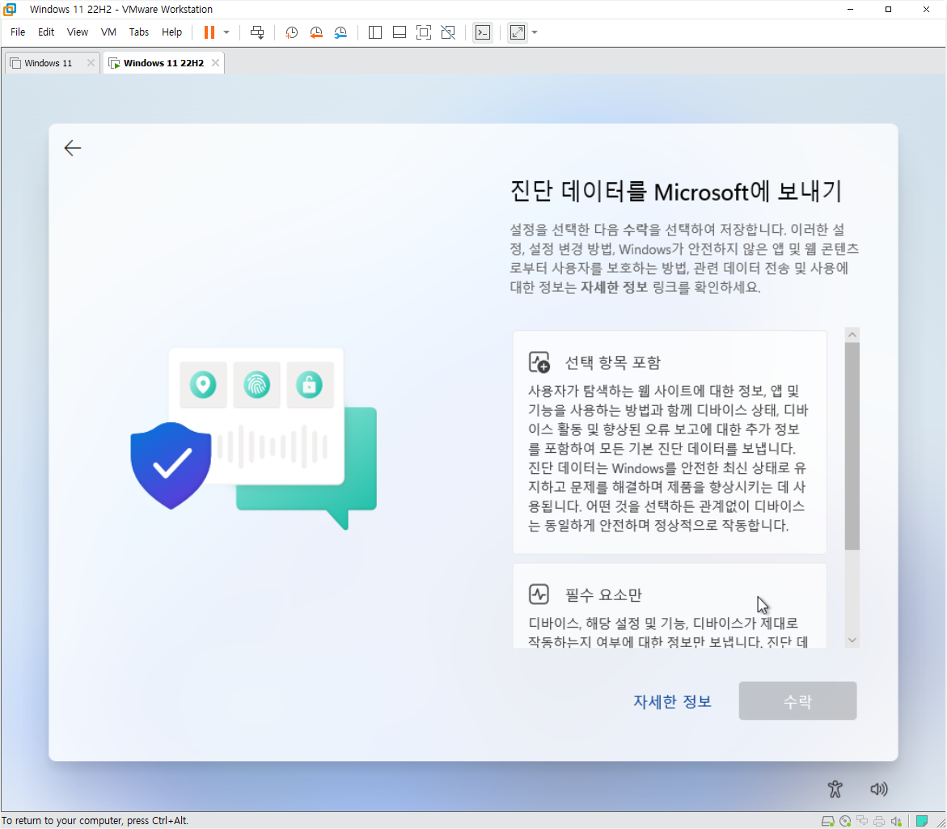The width and height of the screenshot is (947, 829).
Task: Open the stretch guest dropdown arrow
Action: pos(535,32)
